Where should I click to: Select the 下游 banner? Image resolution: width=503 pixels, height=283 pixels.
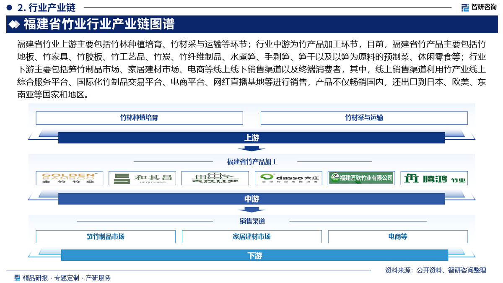click(254, 255)
